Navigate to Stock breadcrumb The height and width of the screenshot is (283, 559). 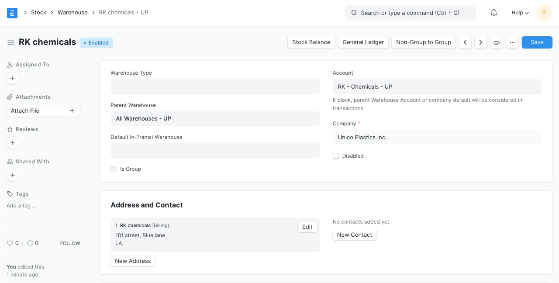point(38,13)
